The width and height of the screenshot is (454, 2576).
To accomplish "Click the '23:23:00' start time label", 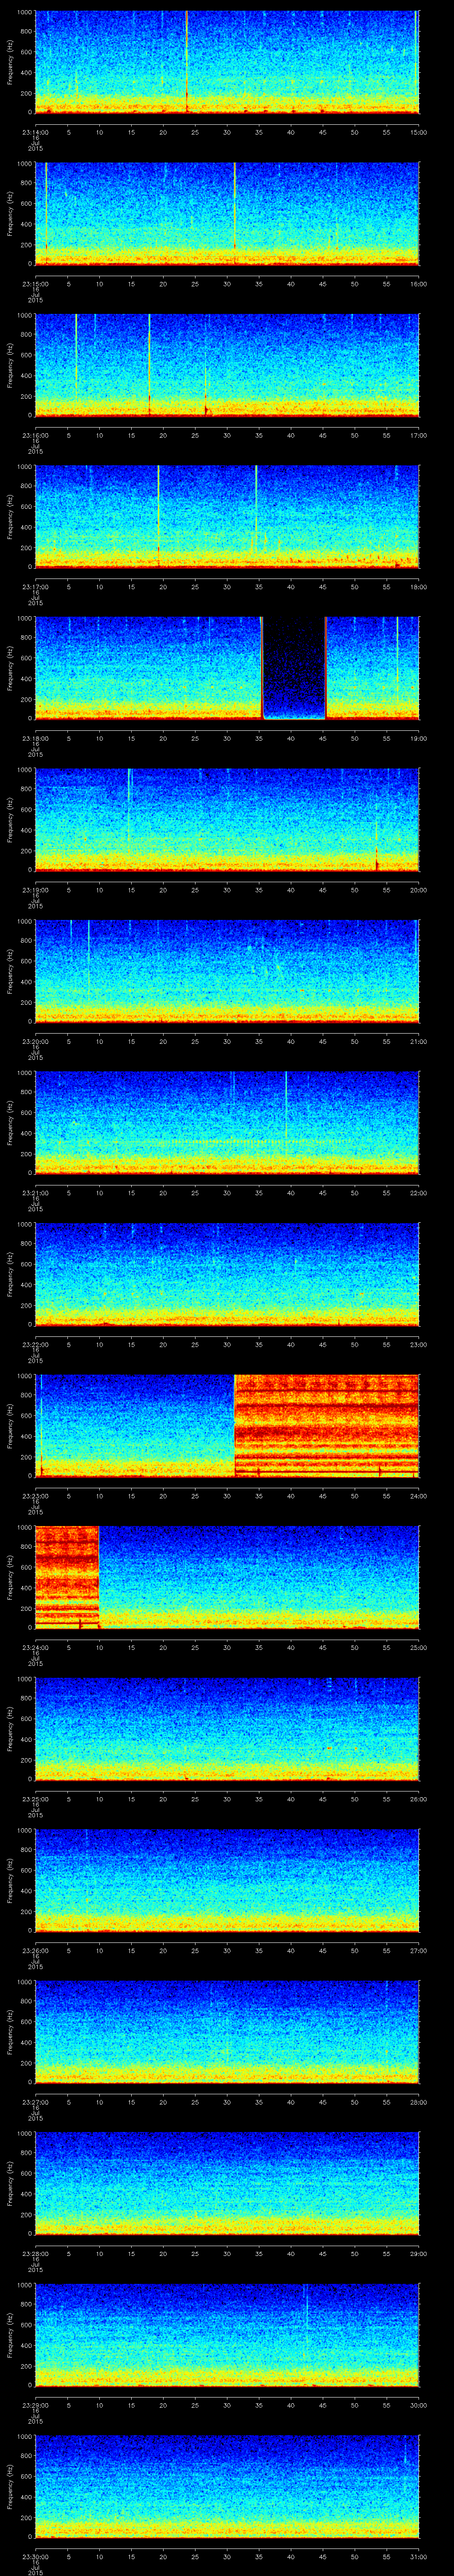I will pyautogui.click(x=35, y=1496).
